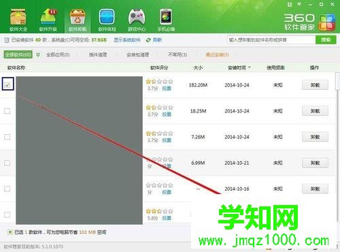Sort by 软件评分 column header
The width and height of the screenshot is (340, 252).
159,67
